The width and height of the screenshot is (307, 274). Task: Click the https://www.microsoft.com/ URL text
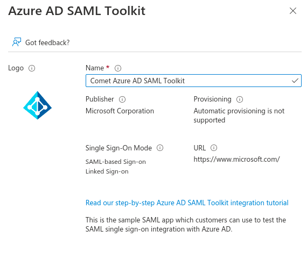(236, 160)
